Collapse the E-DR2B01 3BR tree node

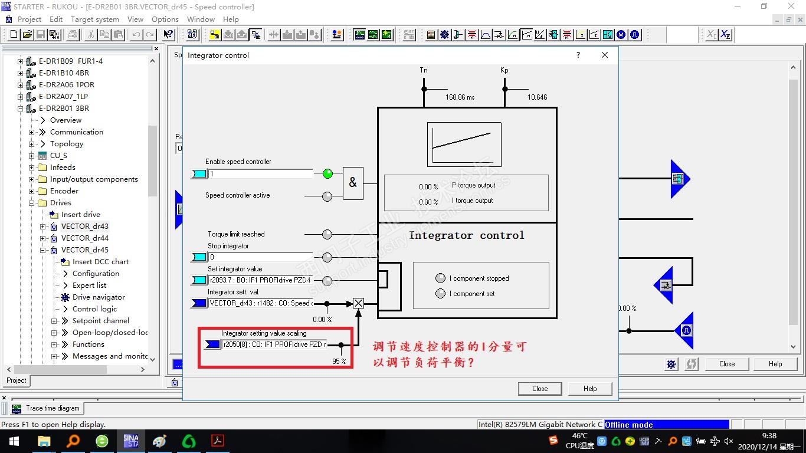(21, 109)
